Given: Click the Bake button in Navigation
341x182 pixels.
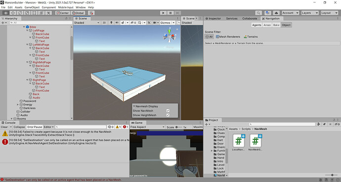Looking at the screenshot, I should click(276, 25).
